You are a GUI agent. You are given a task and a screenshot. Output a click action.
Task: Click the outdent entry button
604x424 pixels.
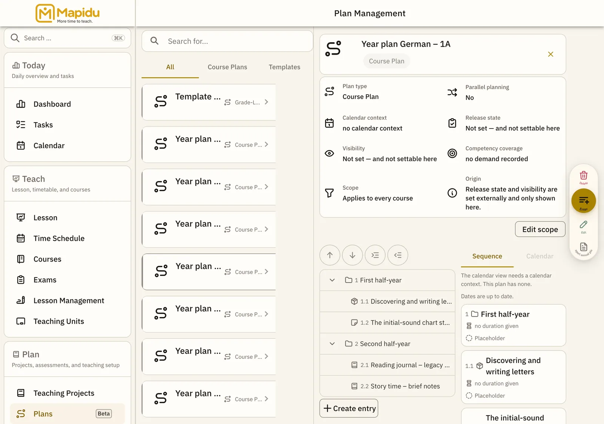point(398,255)
